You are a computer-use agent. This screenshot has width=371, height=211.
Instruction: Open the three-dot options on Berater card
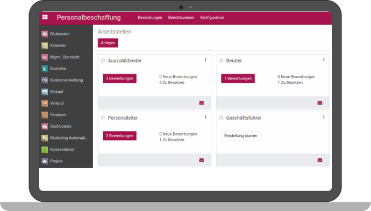(x=324, y=60)
